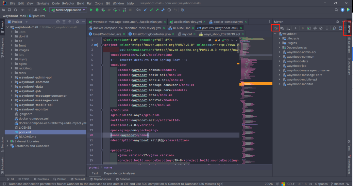Expand External Libraries node
Image resolution: width=353 pixels, height=186 pixels.
click(x=8, y=141)
